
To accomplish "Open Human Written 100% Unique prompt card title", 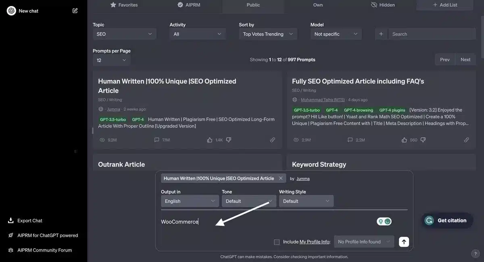I will coord(167,86).
